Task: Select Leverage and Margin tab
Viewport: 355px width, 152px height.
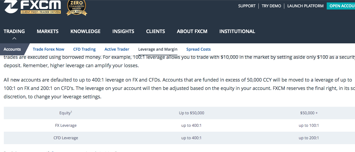Action: click(x=158, y=49)
